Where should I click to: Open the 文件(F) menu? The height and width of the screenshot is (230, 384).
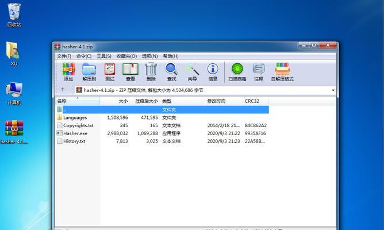pos(64,56)
